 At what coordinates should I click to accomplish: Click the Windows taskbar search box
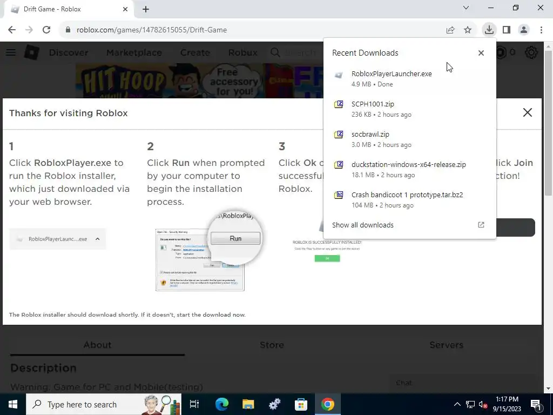click(x=104, y=404)
